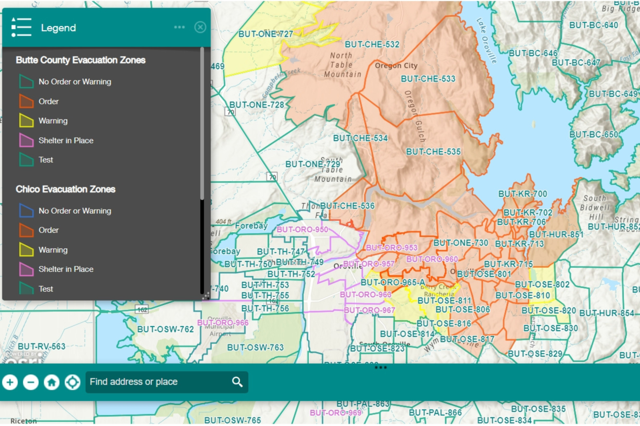Select the Chico Evacuation Zones heading

(66, 189)
